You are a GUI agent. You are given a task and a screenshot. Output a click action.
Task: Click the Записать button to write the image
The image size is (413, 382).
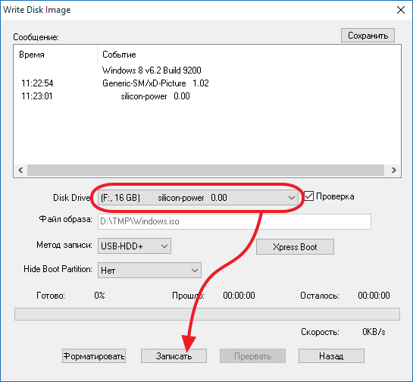point(174,356)
